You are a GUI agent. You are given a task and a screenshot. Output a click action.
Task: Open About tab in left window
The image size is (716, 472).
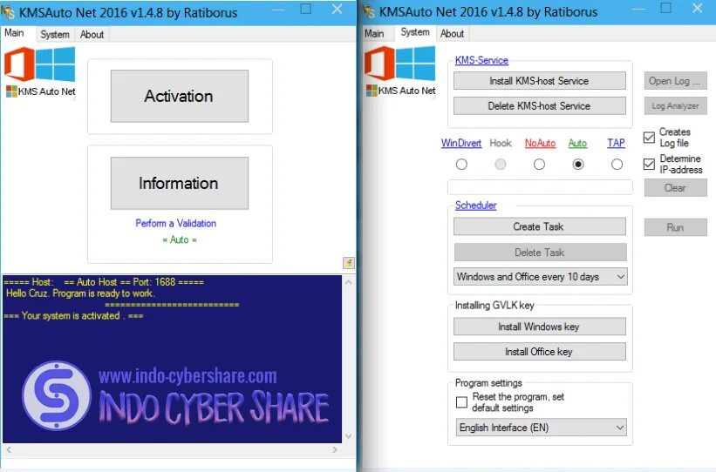click(92, 34)
